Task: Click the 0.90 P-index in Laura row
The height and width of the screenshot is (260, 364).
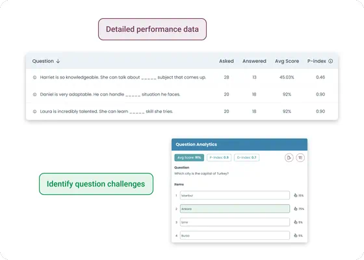Action: 320,111
